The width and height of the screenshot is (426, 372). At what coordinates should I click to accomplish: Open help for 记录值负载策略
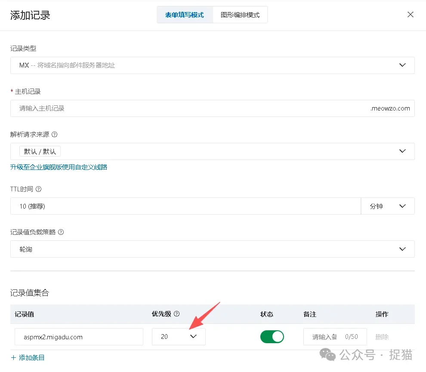60,232
